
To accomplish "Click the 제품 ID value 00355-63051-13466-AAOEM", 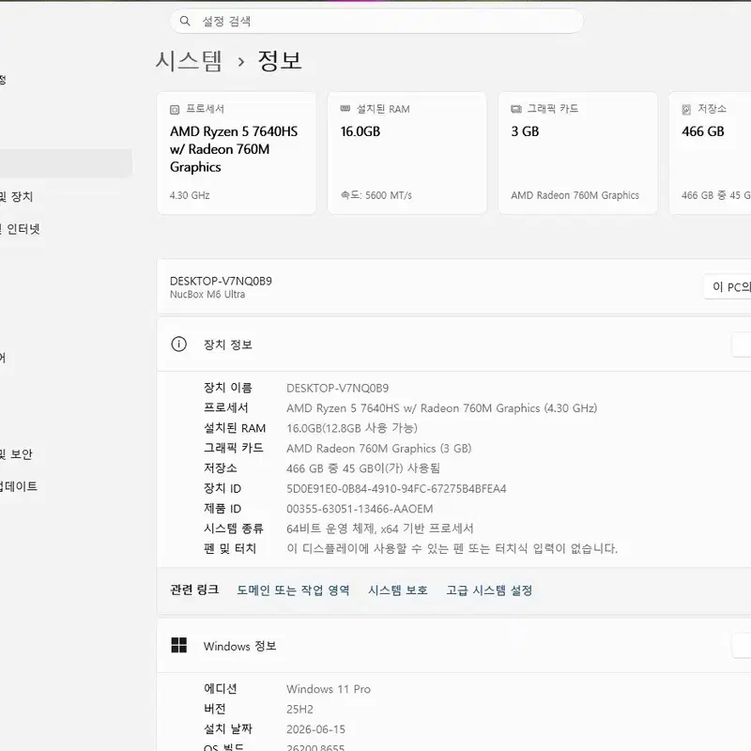I will [x=360, y=509].
